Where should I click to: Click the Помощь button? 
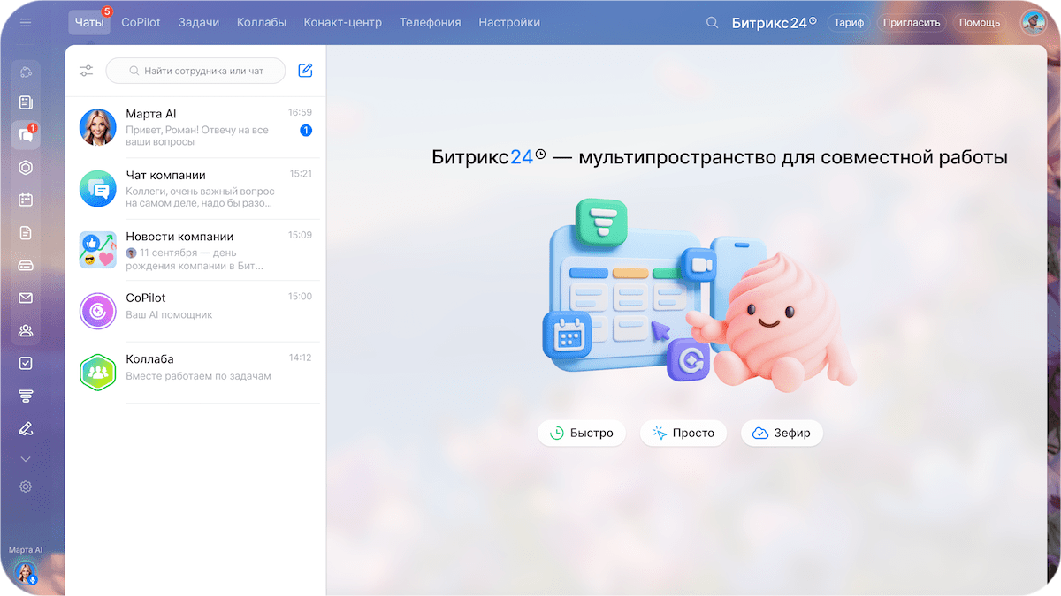coord(979,23)
